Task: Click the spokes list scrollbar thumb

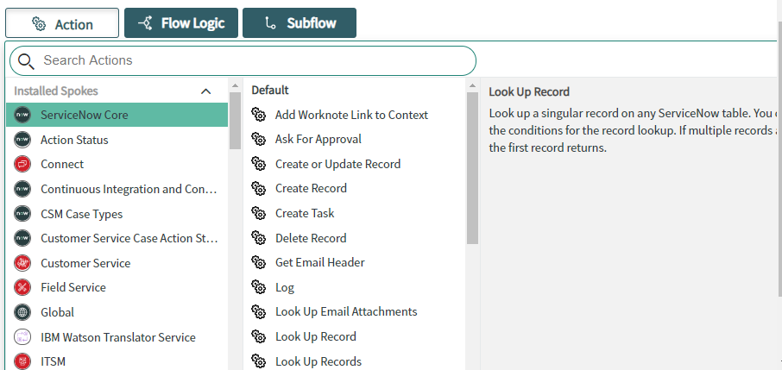Action: pyautogui.click(x=236, y=121)
